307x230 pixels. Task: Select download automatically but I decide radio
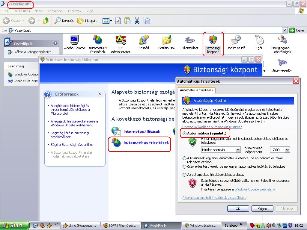point(184,158)
